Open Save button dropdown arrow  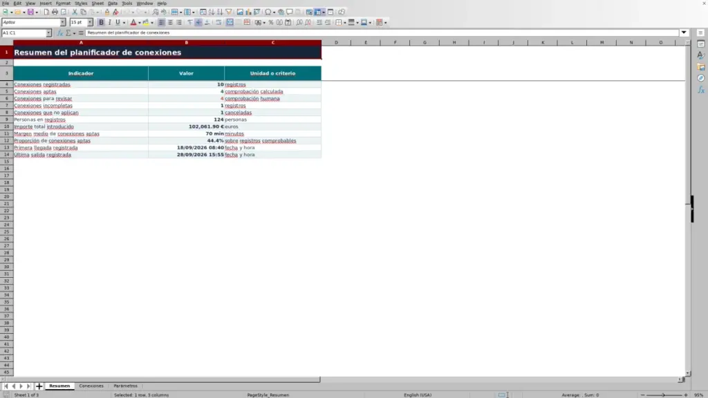pos(37,12)
